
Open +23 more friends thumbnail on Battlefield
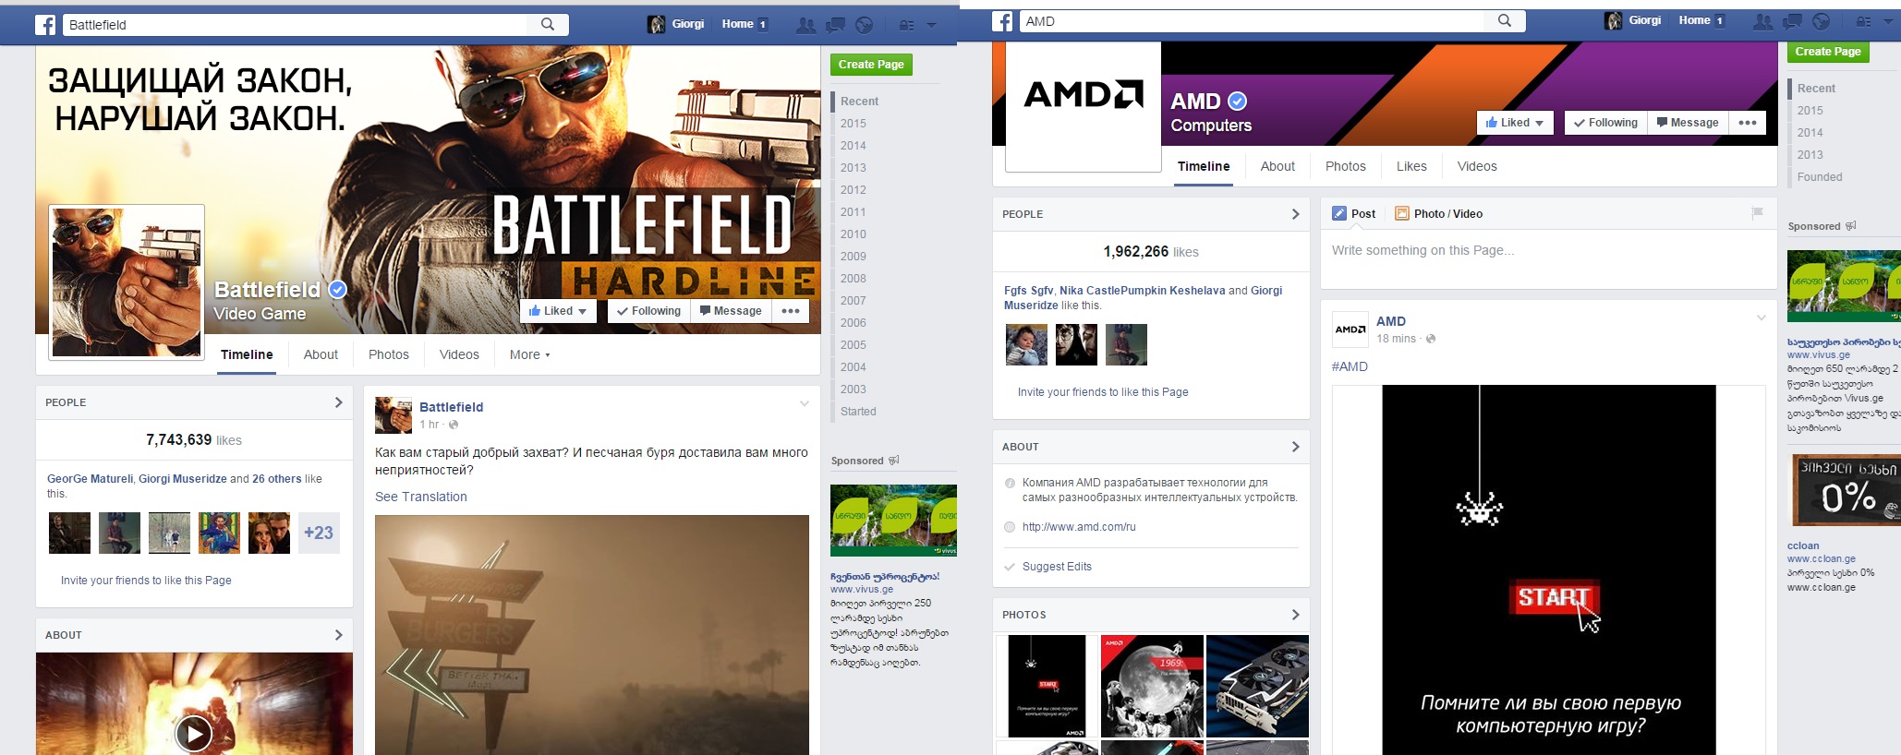click(319, 533)
